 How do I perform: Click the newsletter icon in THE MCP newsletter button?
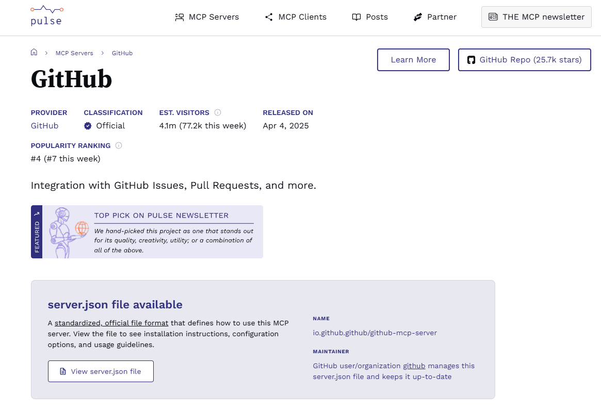tap(494, 17)
